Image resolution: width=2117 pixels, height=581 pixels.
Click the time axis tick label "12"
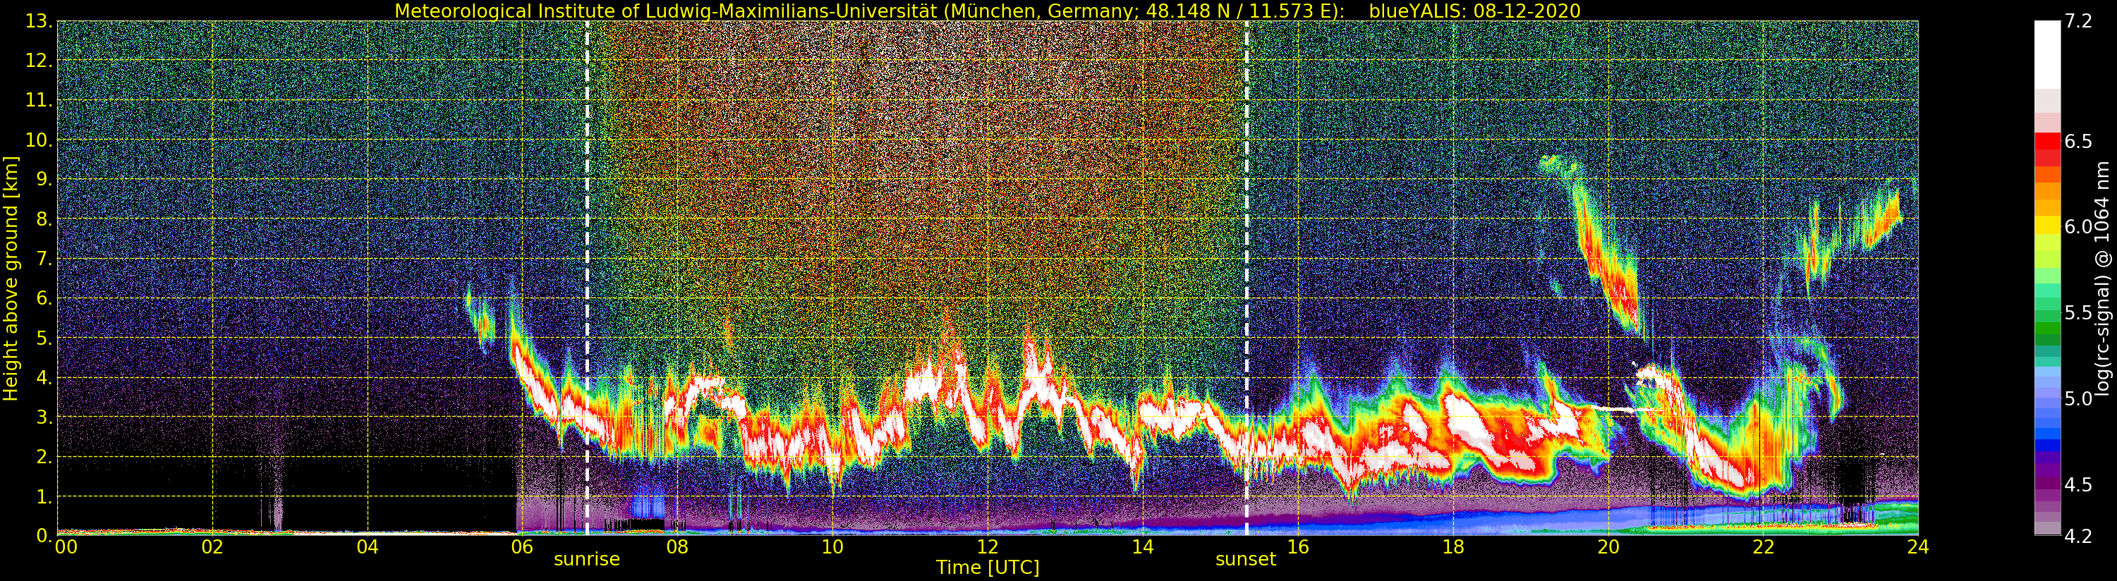click(988, 547)
